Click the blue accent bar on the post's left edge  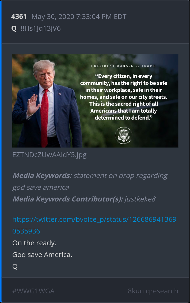1,151
